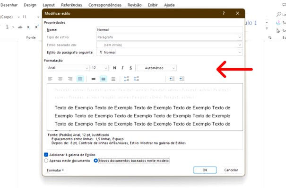286x188 pixels.
Task: Toggle italic (I) formatting button
Action: pyautogui.click(x=122, y=68)
